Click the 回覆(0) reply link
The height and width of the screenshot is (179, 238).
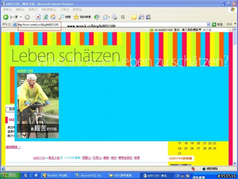coord(87,158)
